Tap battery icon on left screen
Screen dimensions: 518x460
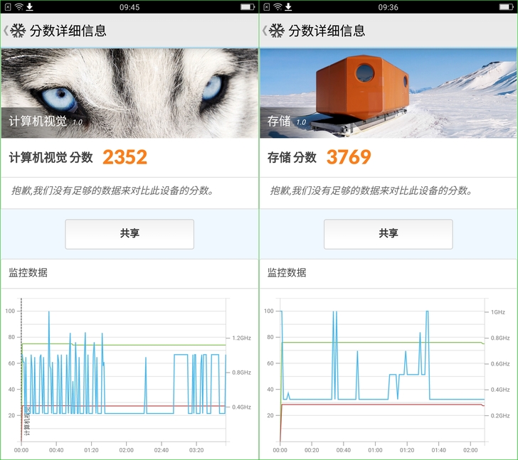[x=248, y=7]
